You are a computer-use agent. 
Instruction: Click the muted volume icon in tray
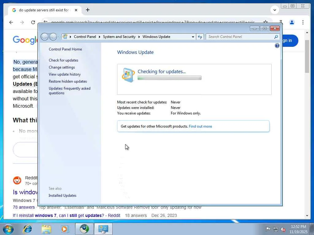283,229
